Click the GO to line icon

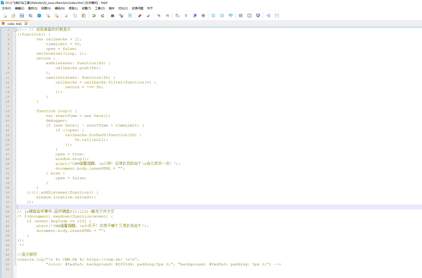231,16
